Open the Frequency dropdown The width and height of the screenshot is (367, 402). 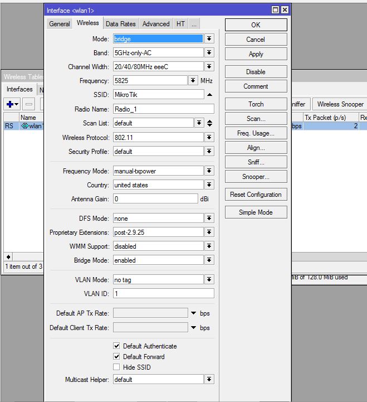click(x=193, y=81)
